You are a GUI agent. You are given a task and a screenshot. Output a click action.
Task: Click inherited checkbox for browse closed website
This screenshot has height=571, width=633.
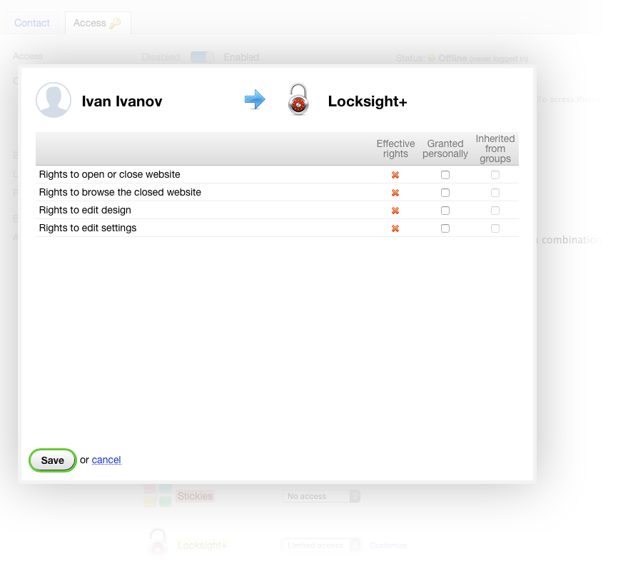click(x=495, y=193)
